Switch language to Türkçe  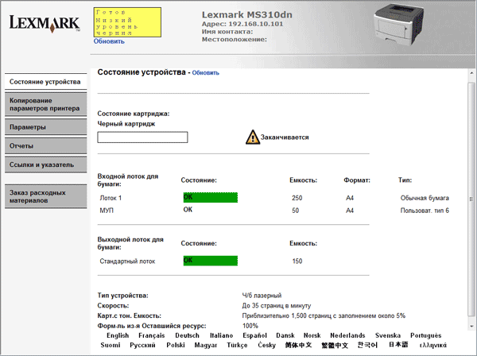(x=237, y=345)
